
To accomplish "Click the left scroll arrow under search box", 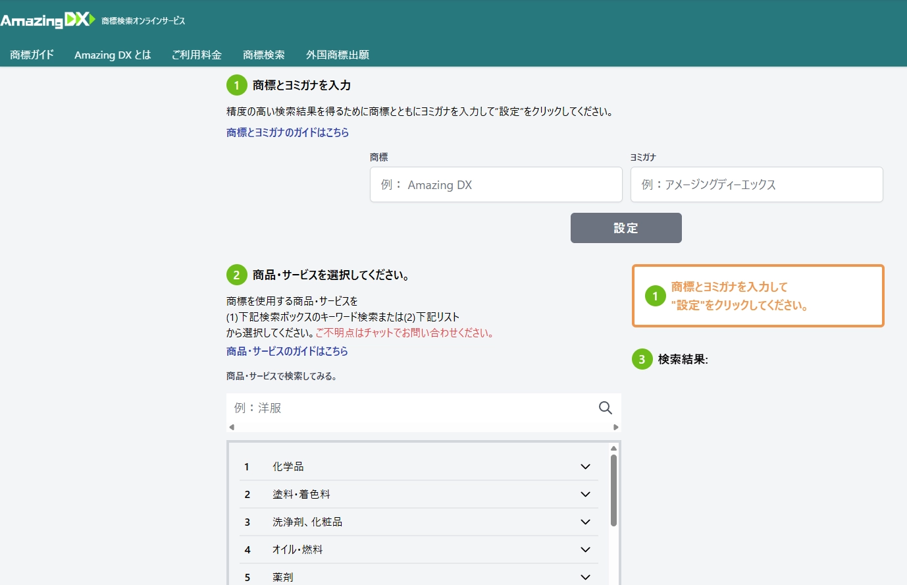I will [x=232, y=427].
